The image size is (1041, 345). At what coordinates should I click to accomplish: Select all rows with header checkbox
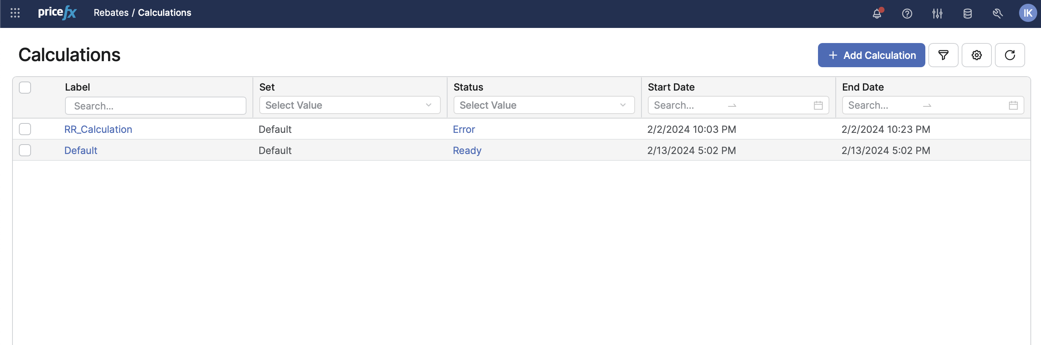click(25, 88)
